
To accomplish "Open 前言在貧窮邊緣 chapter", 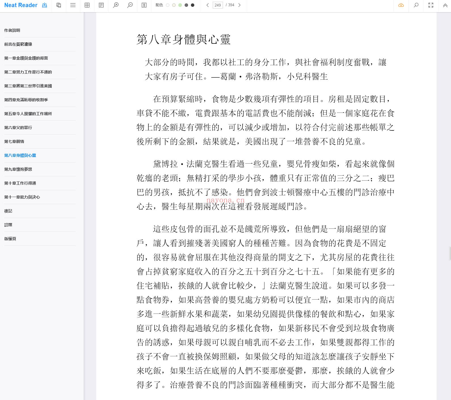I will tap(18, 44).
